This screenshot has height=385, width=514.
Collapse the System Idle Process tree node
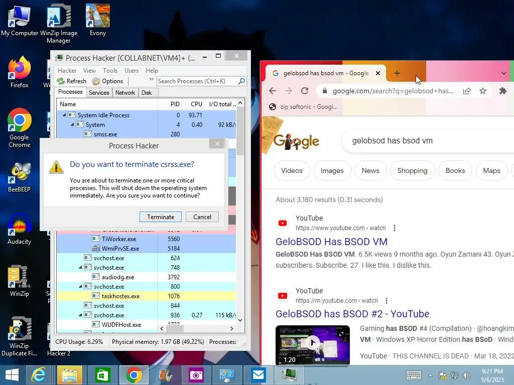coord(64,115)
